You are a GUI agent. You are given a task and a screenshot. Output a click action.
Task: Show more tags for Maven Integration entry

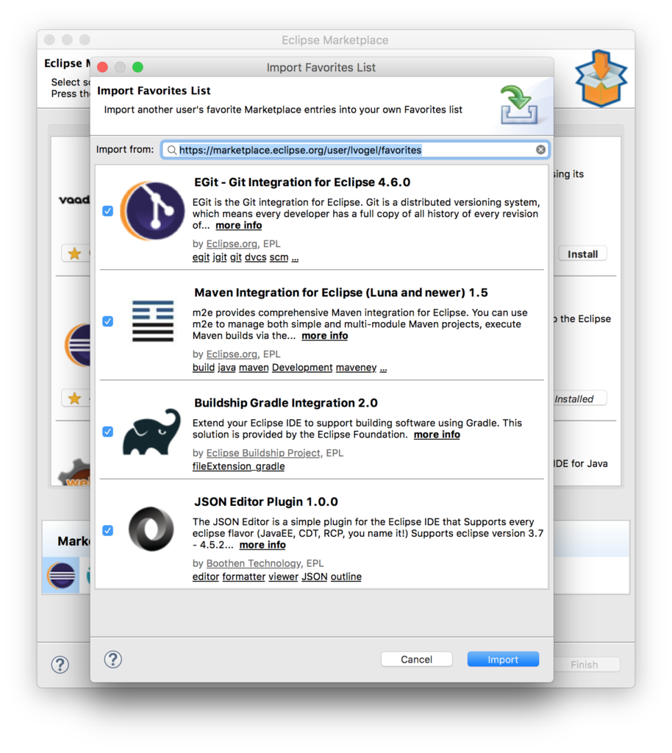pos(383,368)
